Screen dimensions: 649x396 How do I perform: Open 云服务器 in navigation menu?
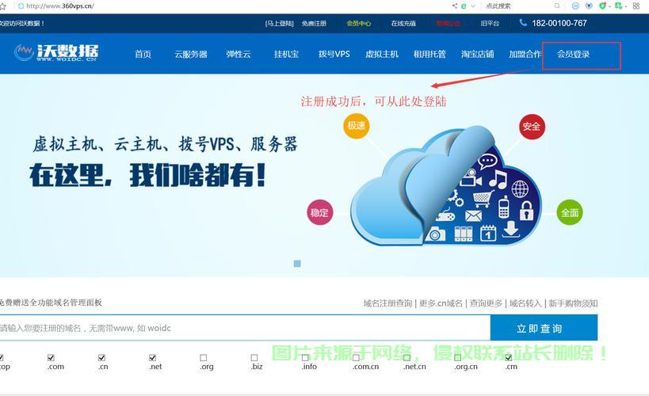click(x=191, y=55)
